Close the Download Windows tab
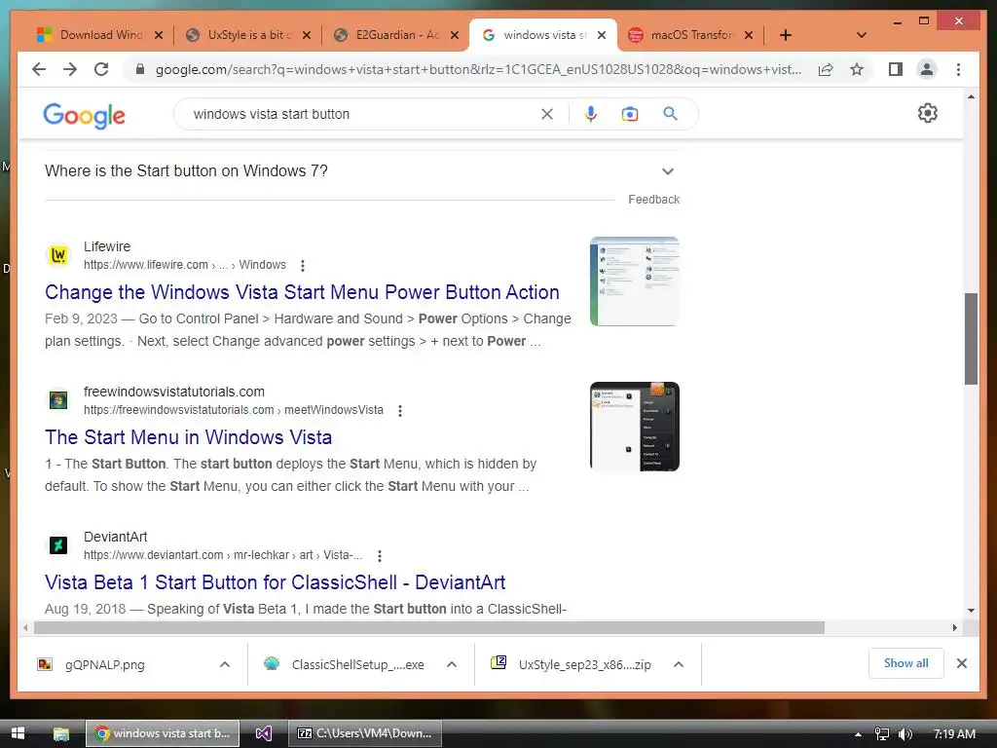This screenshot has height=748, width=997. pos(159,35)
